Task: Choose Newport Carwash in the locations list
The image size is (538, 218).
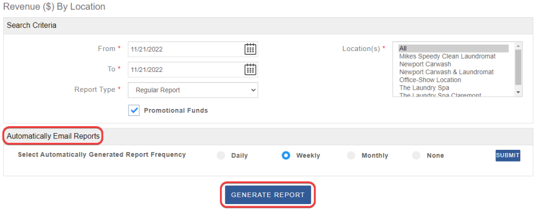Action: pos(425,64)
